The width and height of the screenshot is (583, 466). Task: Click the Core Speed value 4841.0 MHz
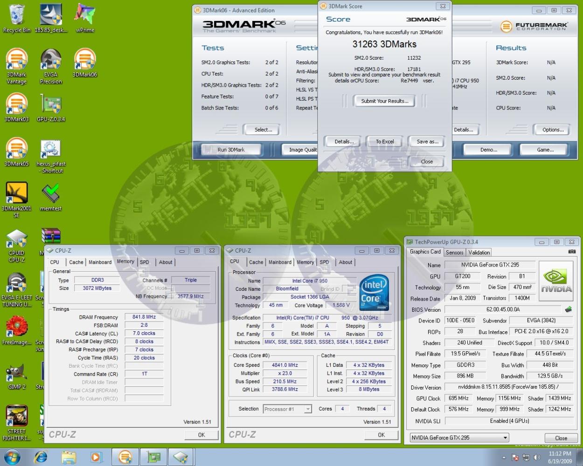coord(285,365)
